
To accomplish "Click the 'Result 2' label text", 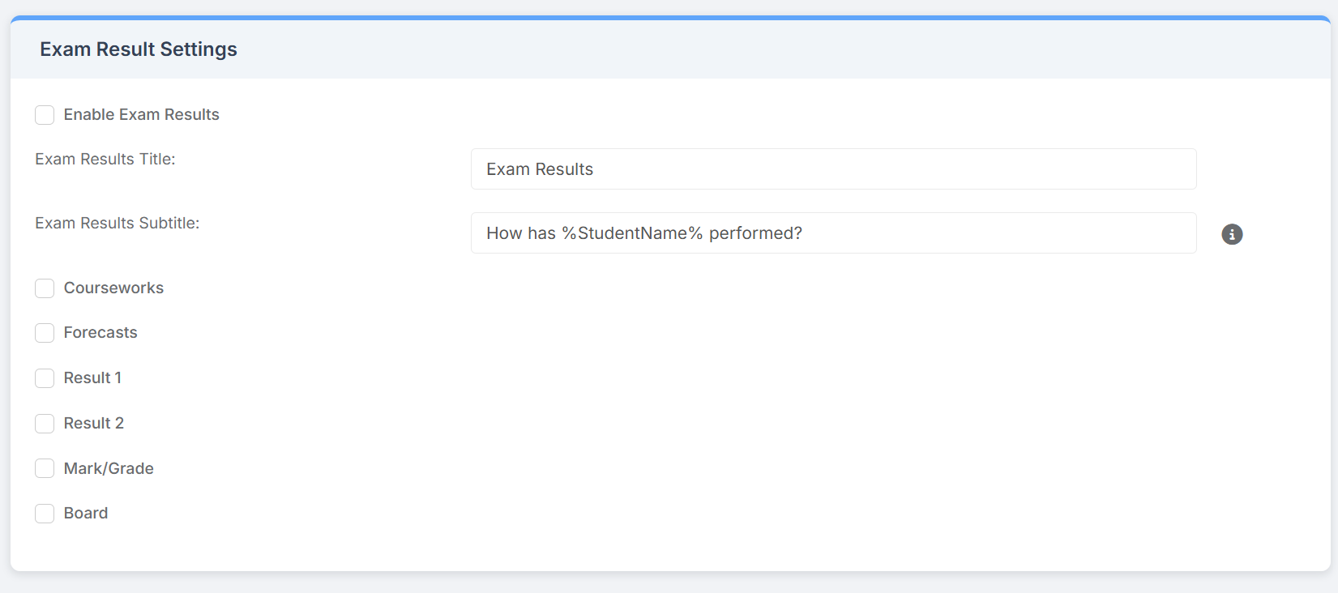I will 94,424.
